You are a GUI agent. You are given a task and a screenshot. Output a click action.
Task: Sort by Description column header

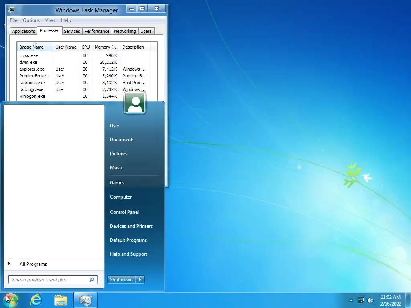point(135,47)
